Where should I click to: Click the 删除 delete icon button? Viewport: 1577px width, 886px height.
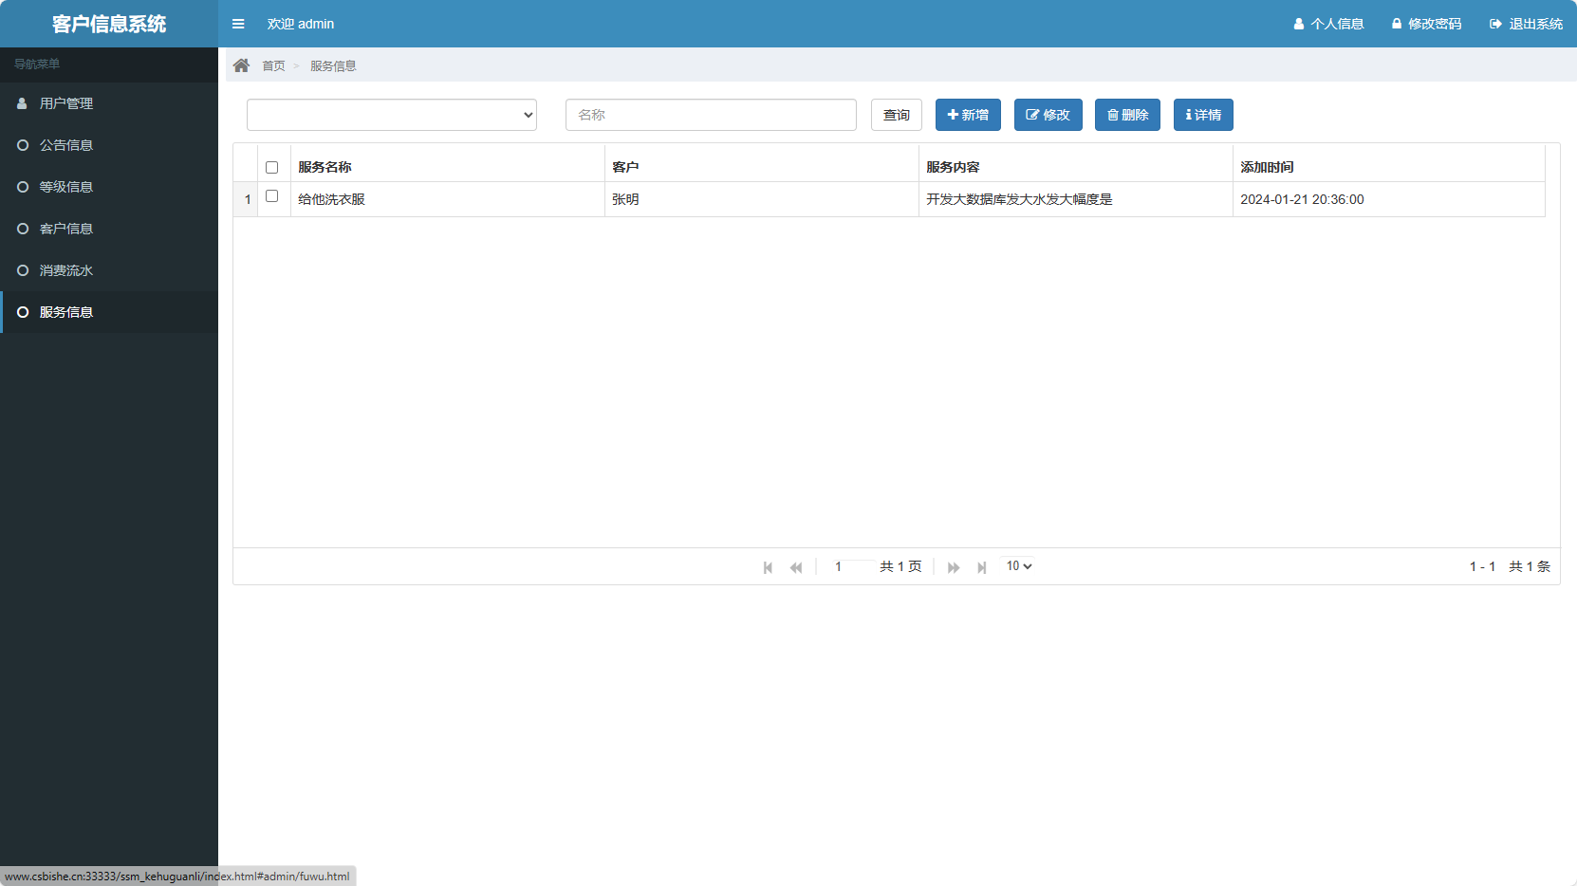tap(1127, 115)
